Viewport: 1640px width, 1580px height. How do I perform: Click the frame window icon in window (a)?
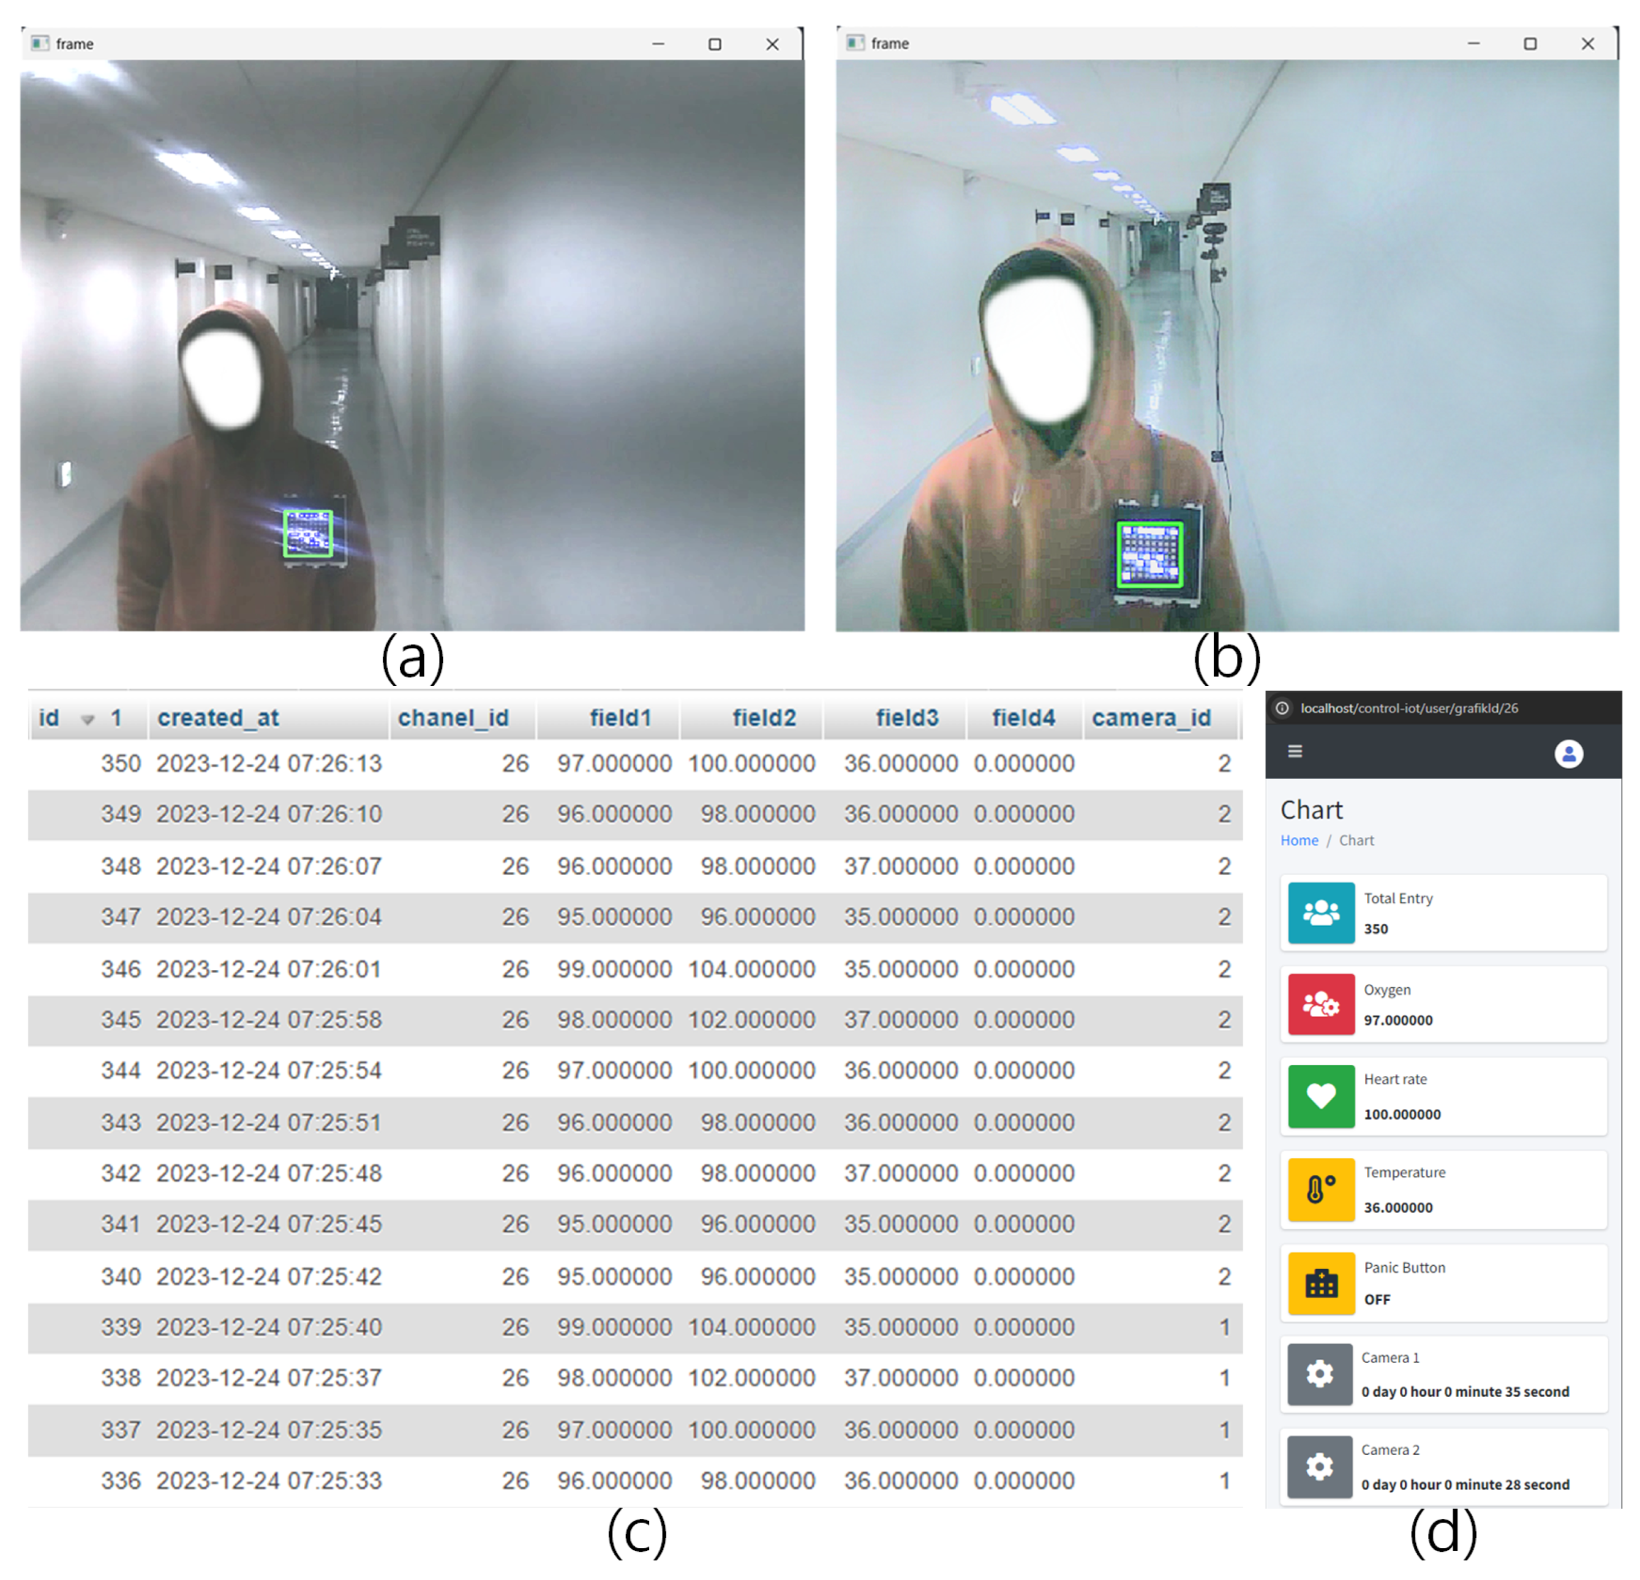click(x=39, y=43)
